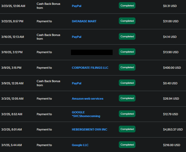Viewport: 186px width, 152px height.
Task: Click Completed badge in $4.14 USD row
Action: (x=127, y=37)
